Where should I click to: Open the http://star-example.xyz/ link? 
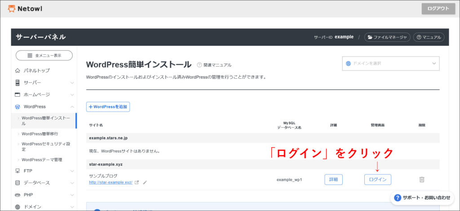[x=111, y=182]
